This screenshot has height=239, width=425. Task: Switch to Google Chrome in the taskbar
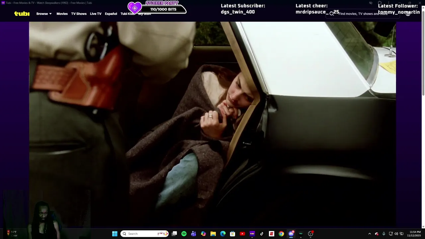(281, 234)
